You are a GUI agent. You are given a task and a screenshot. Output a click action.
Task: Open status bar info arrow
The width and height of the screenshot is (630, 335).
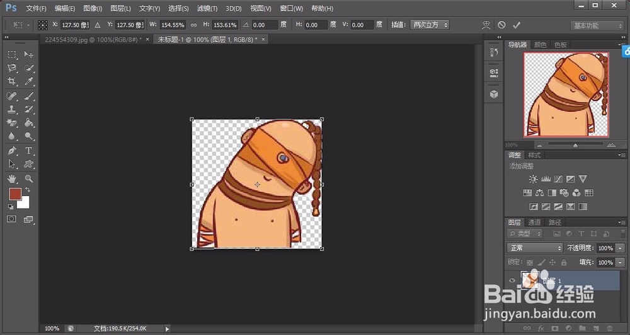tap(167, 329)
